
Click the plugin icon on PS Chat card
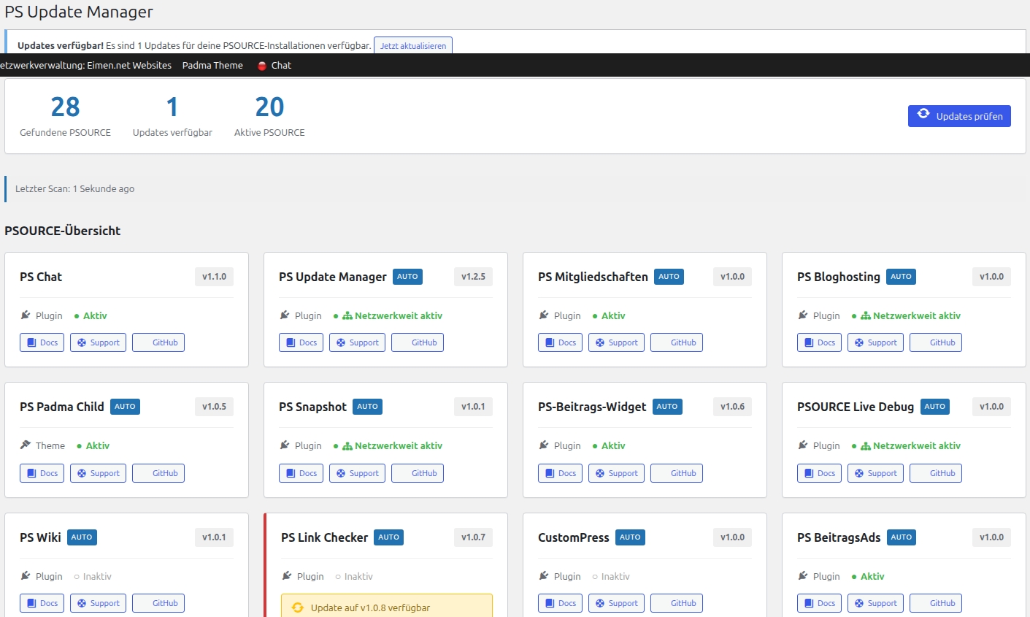pos(26,315)
